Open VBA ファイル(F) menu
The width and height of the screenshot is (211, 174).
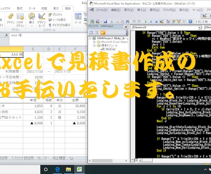(101, 10)
